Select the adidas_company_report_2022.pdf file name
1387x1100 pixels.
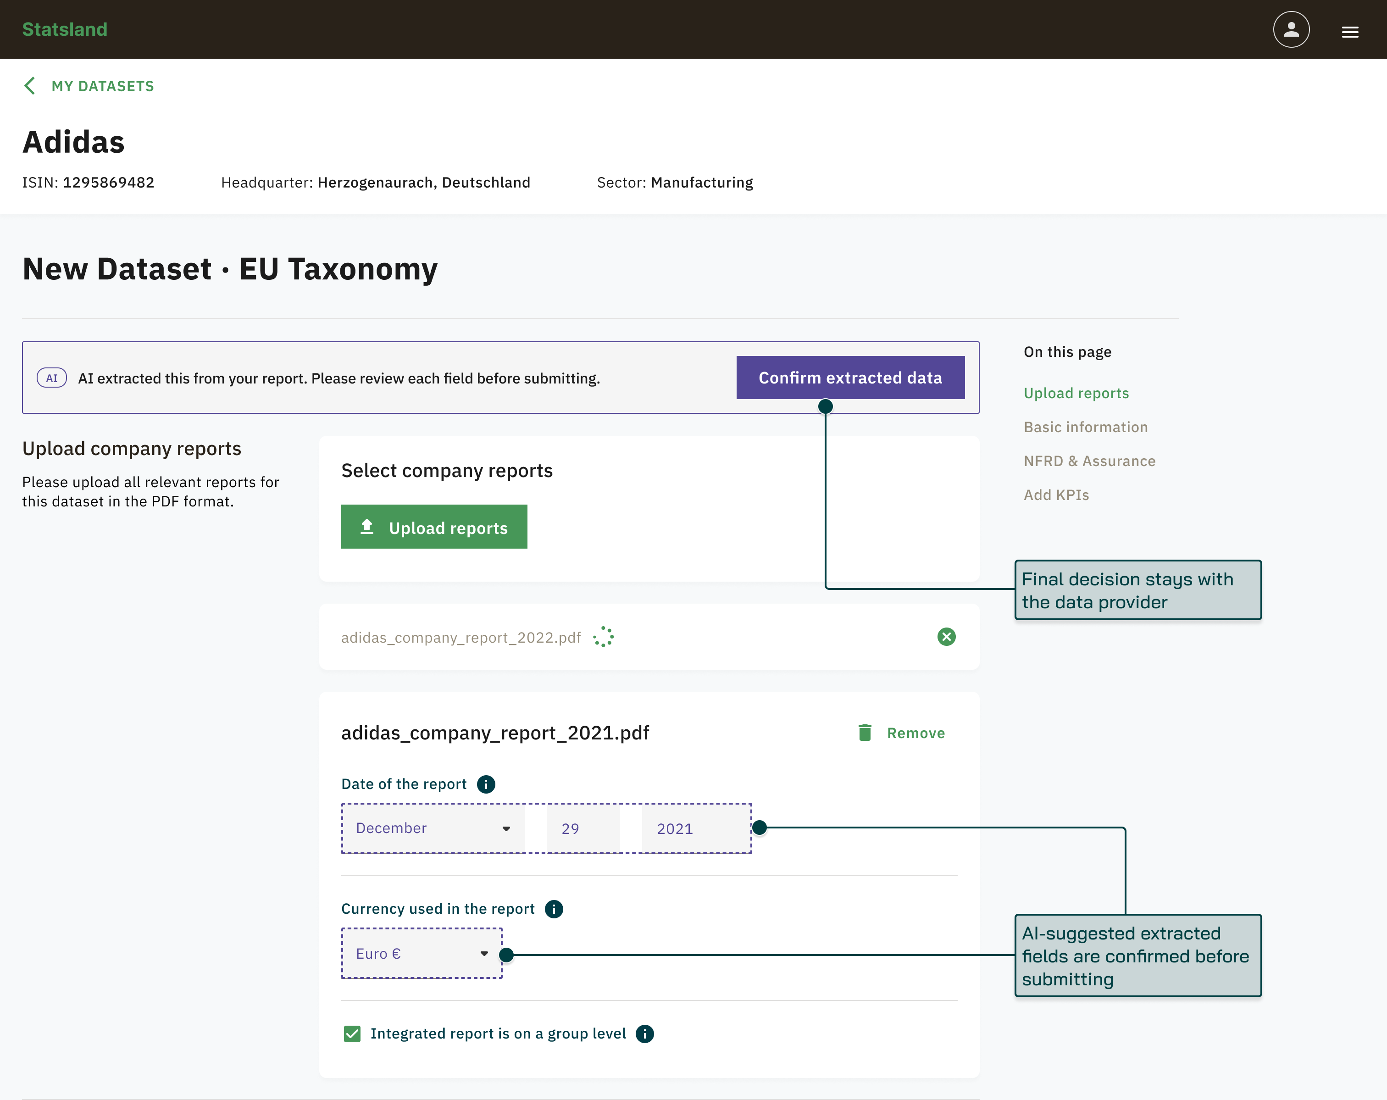tap(460, 638)
